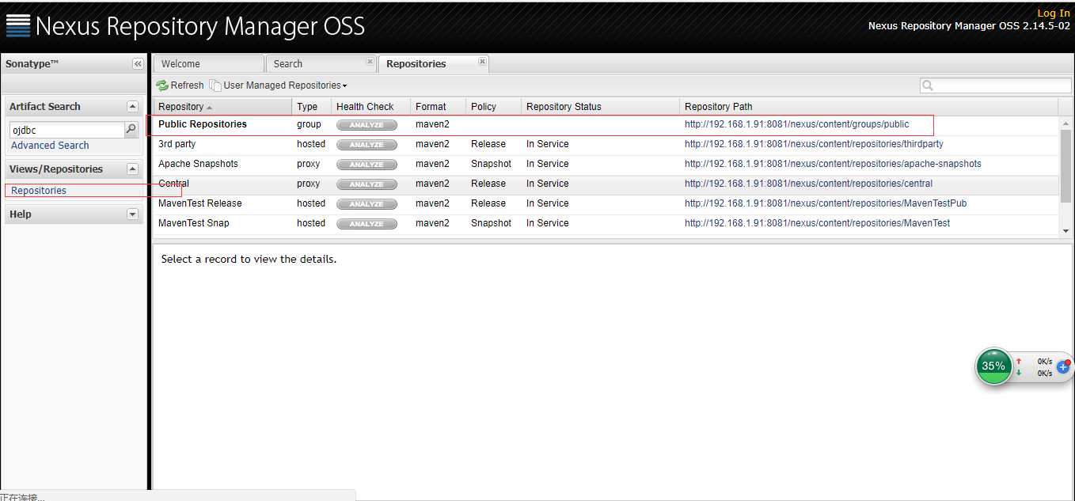1075x501 pixels.
Task: Sort by Health Check column
Action: pos(370,107)
